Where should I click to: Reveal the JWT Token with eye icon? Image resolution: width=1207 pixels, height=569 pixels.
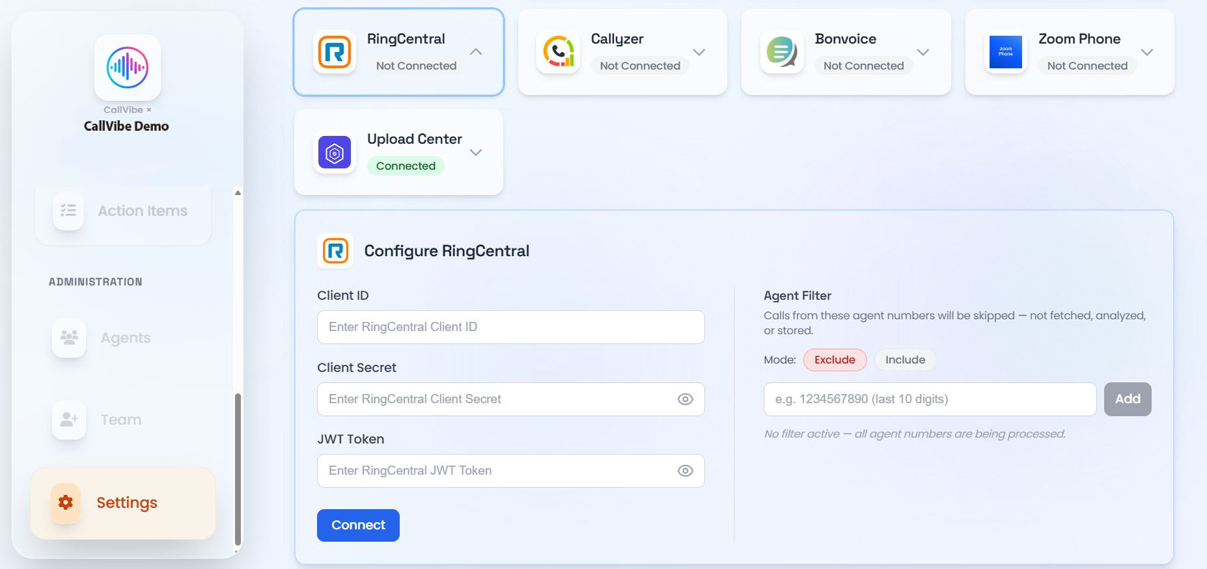(685, 471)
